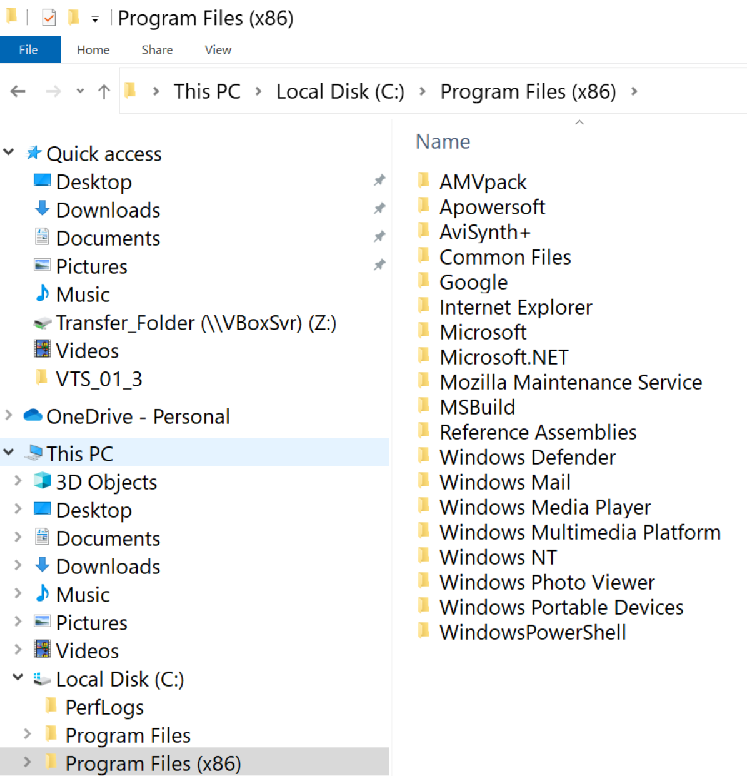Expand the Program Files (x86) tree node
The image size is (747, 776).
click(x=28, y=762)
